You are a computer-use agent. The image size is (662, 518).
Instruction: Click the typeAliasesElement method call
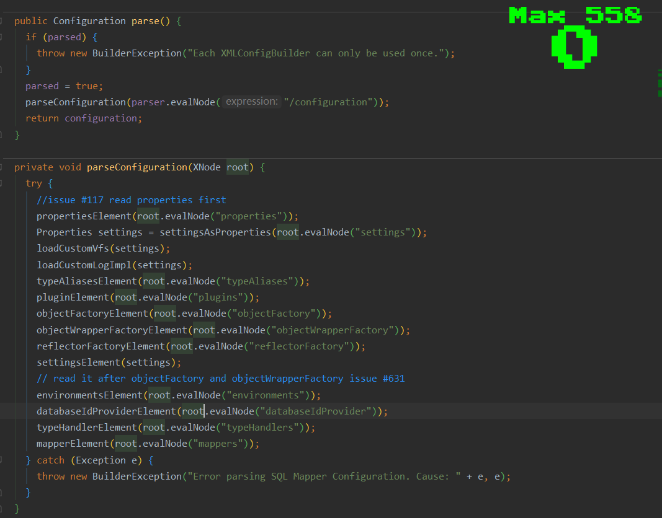87,281
